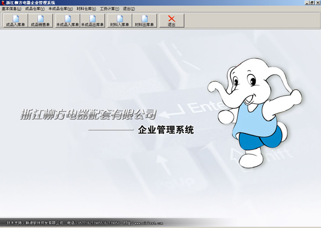321x228 pixels.
Task: Click the 退出 menu item
Action: pyautogui.click(x=129, y=9)
